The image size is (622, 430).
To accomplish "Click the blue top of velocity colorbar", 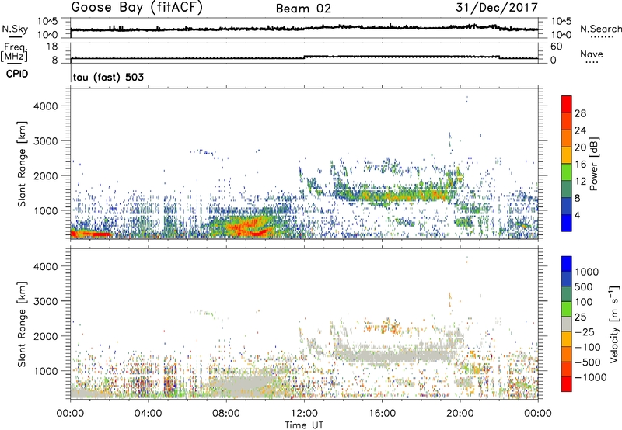I will (x=567, y=264).
